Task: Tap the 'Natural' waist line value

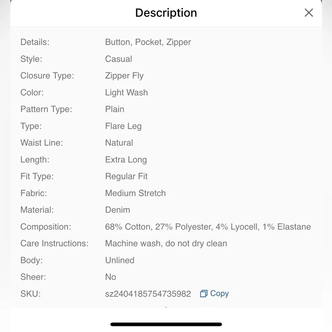Action: coord(119,143)
